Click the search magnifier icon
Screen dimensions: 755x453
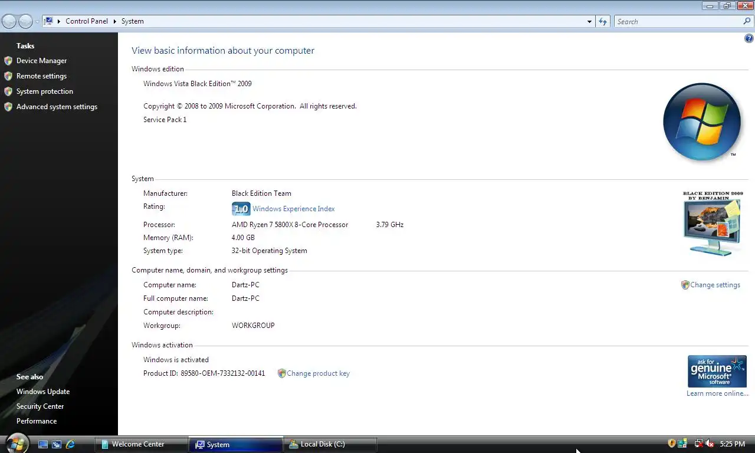coord(747,21)
